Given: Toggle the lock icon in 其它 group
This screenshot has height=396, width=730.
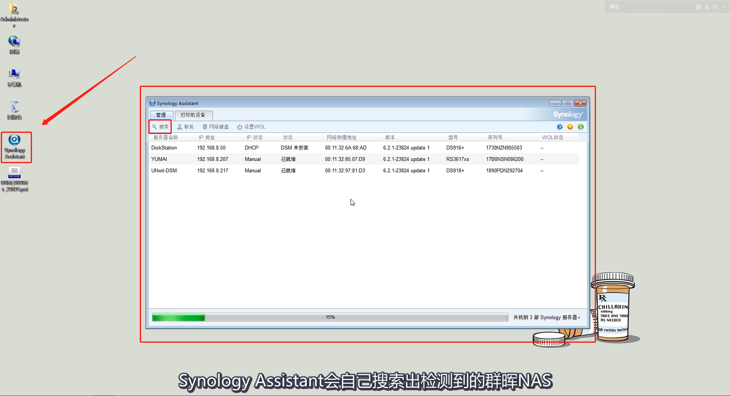Looking at the screenshot, I should (707, 7).
